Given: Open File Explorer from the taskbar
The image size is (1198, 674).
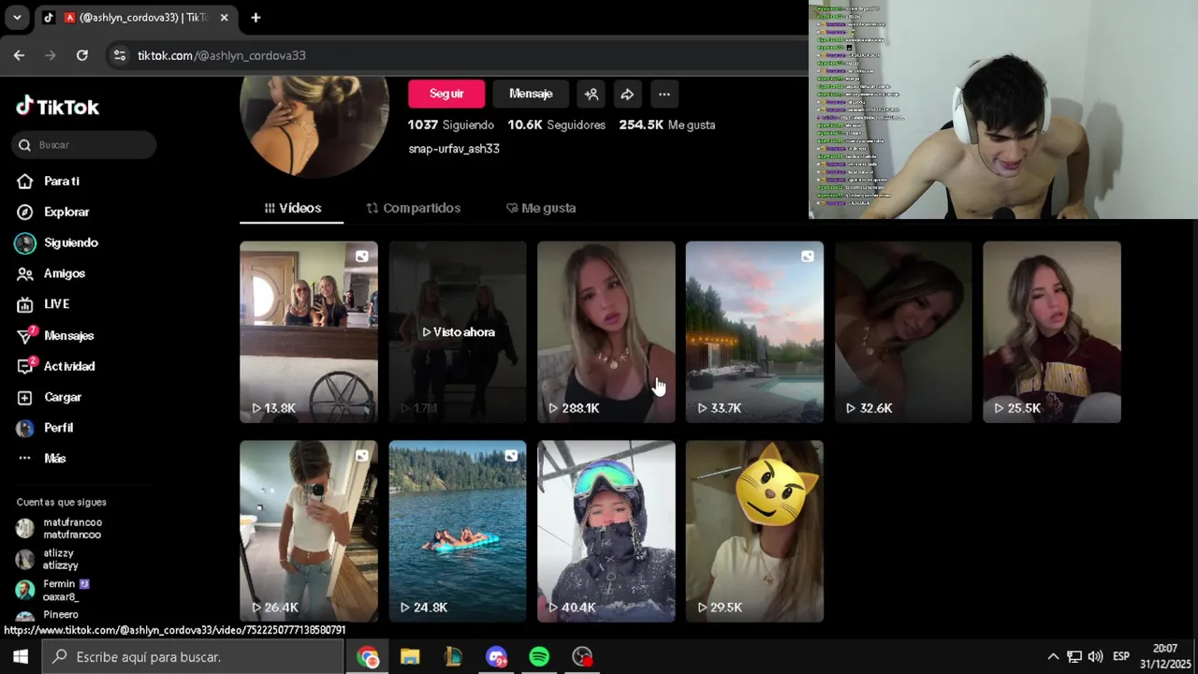Looking at the screenshot, I should (x=410, y=657).
